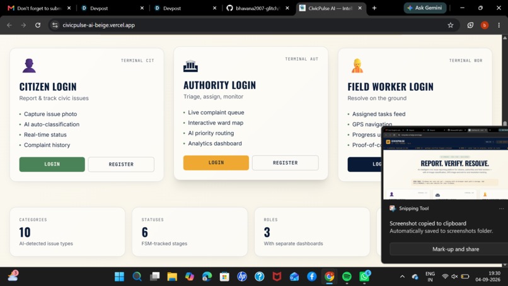Click REGISTER under Citizen Login
Viewport: 508px width, 286px height.
pyautogui.click(x=121, y=164)
